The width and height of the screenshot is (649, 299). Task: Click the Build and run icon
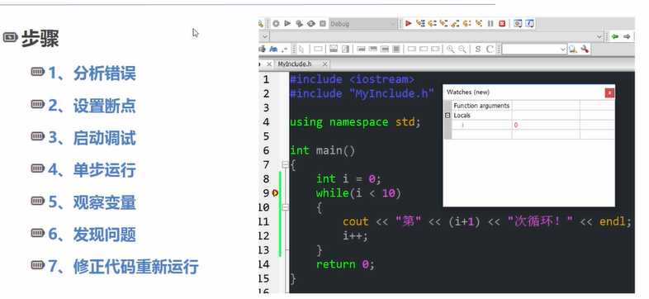299,24
